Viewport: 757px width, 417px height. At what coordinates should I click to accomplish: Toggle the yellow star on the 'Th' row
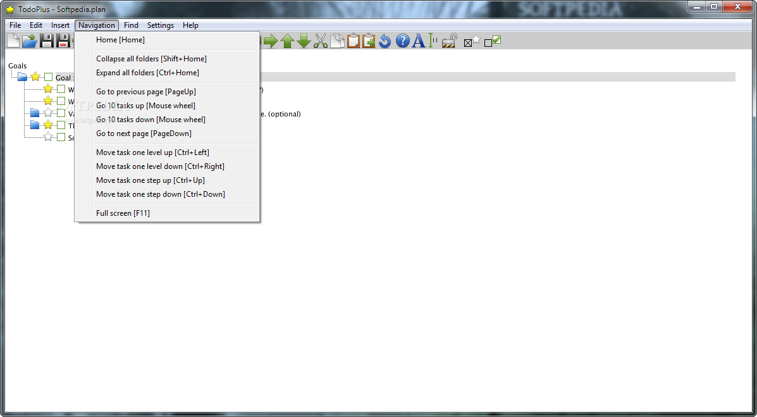[x=48, y=125]
